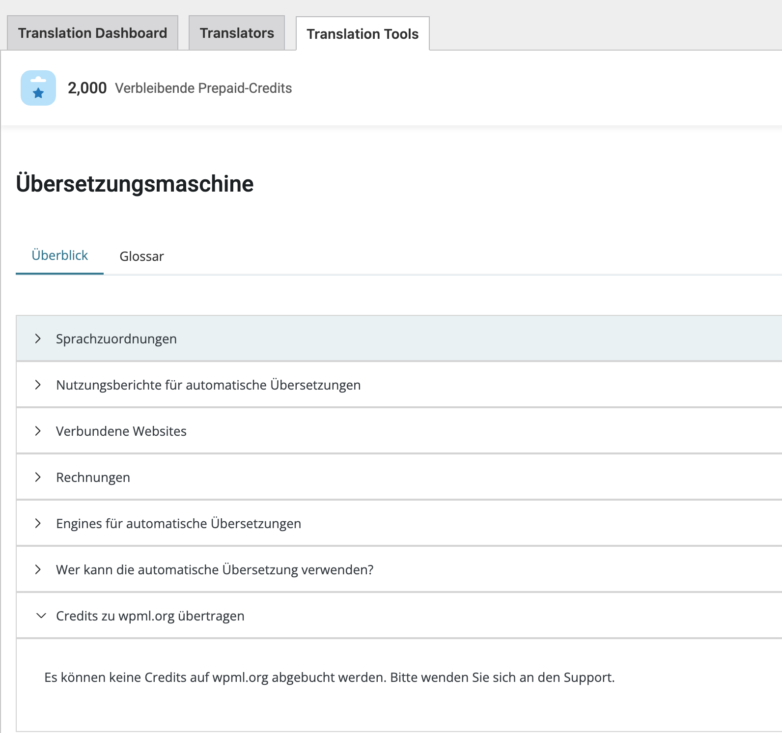Click the chevron next to Rechnungen
This screenshot has height=733, width=782.
tap(38, 477)
